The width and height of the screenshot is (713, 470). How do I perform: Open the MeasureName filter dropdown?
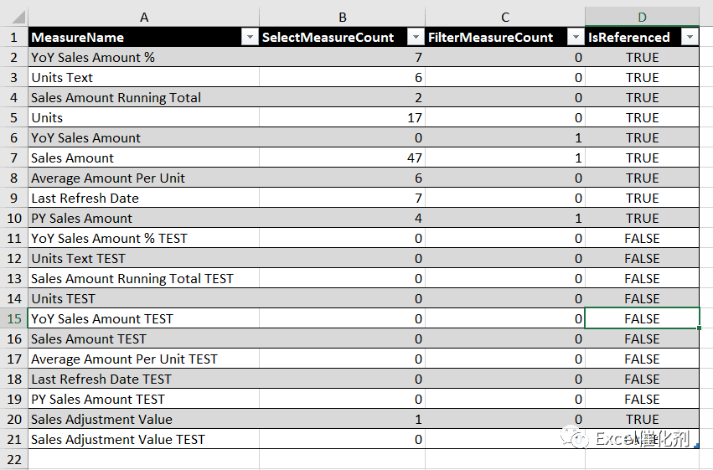pos(250,37)
